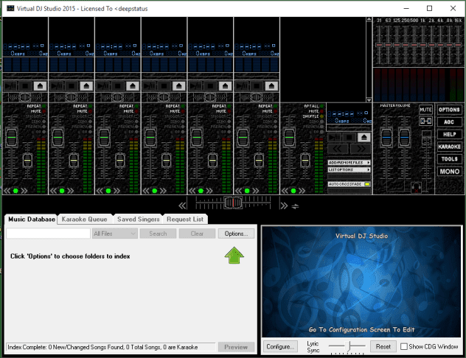Click left double-arrow at bottom of first deck
This screenshot has width=466, height=358.
[x=7, y=191]
